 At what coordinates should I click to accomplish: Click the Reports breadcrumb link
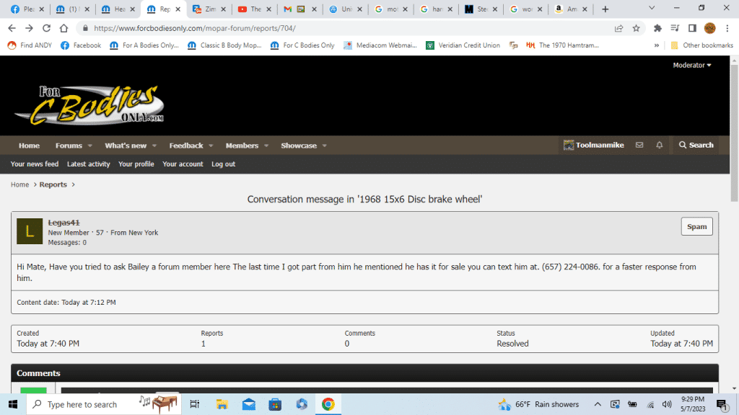click(53, 184)
